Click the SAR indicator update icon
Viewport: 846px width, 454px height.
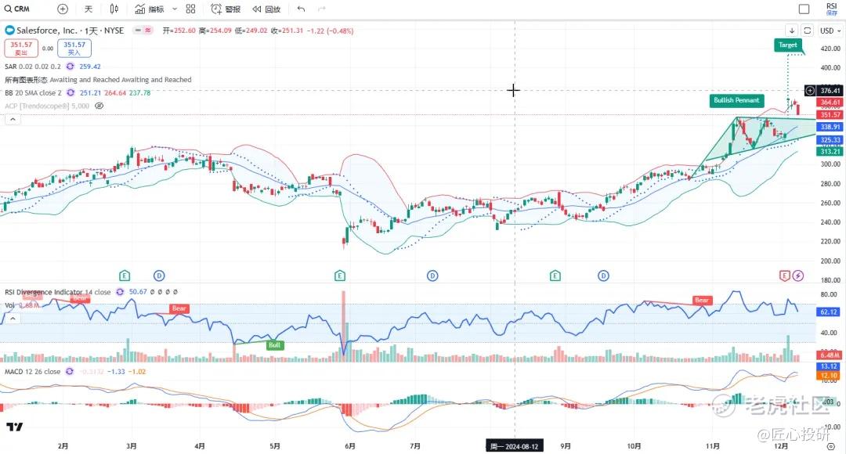pyautogui.click(x=70, y=67)
